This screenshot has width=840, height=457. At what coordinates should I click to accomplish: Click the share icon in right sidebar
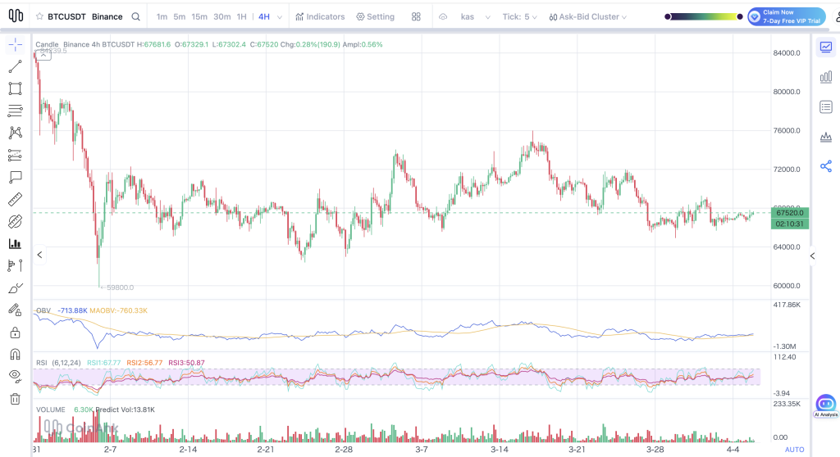825,166
